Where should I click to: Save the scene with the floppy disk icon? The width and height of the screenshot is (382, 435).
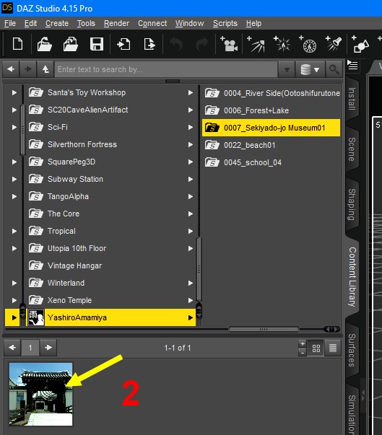(x=97, y=45)
